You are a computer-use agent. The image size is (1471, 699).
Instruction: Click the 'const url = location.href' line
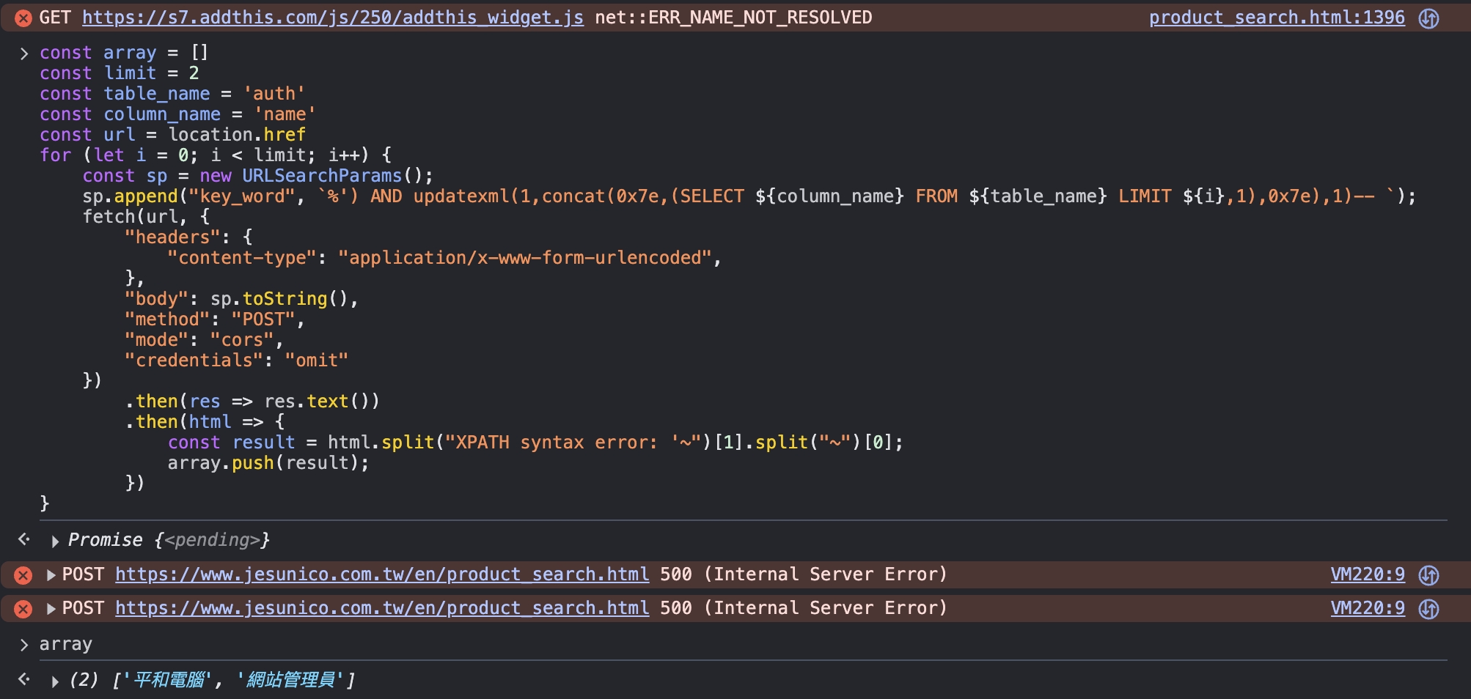172,135
